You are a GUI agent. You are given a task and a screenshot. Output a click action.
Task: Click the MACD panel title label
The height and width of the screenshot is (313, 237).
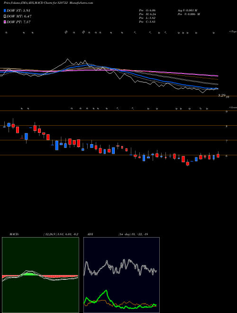click(14, 234)
